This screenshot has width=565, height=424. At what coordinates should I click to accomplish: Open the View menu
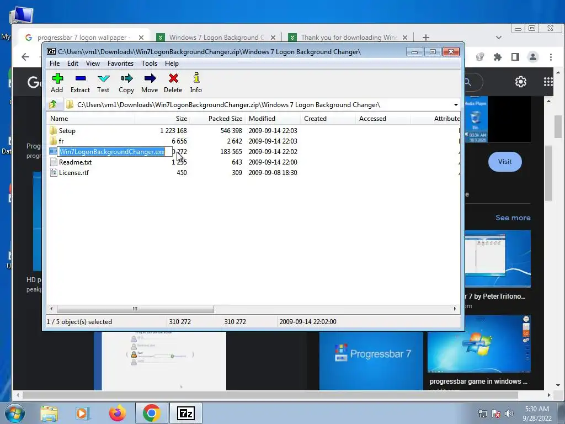(x=93, y=63)
